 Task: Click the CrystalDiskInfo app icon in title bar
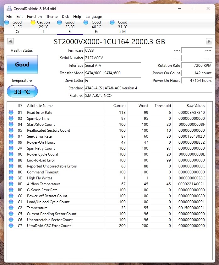click(9, 8)
